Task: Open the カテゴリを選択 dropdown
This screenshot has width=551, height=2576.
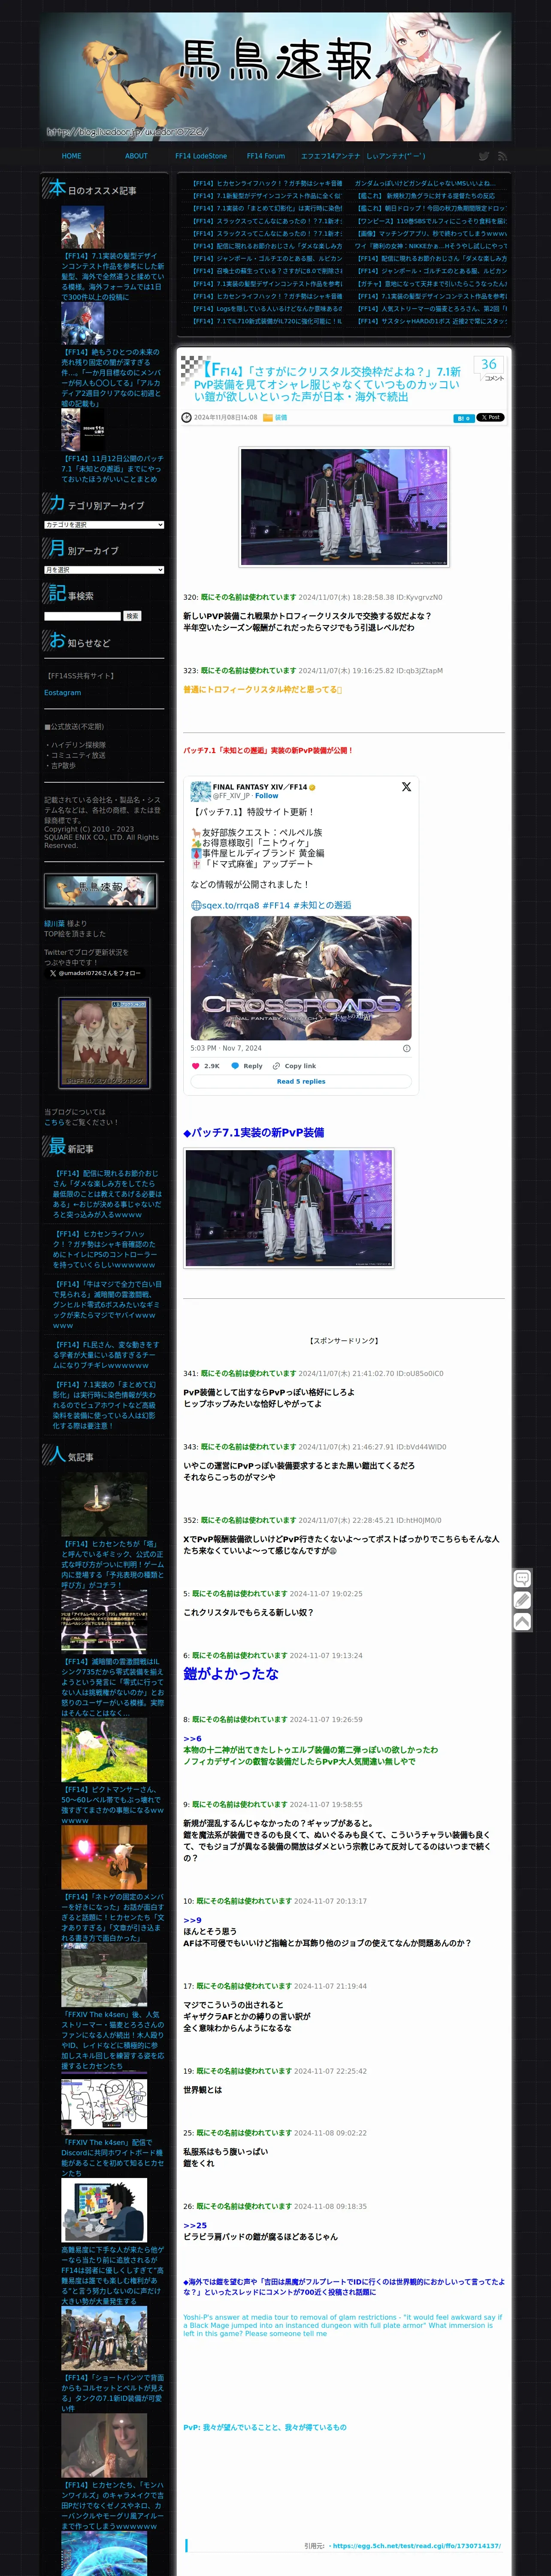Action: tap(104, 525)
